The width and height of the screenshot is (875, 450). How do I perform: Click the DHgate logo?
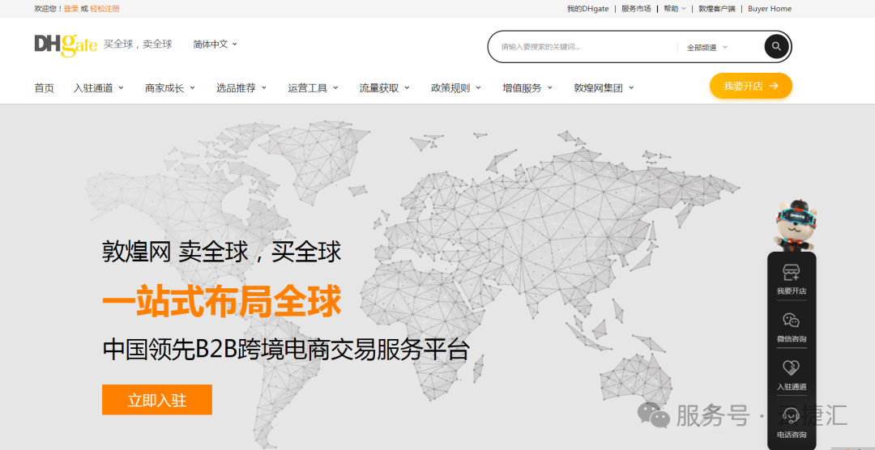(x=66, y=45)
